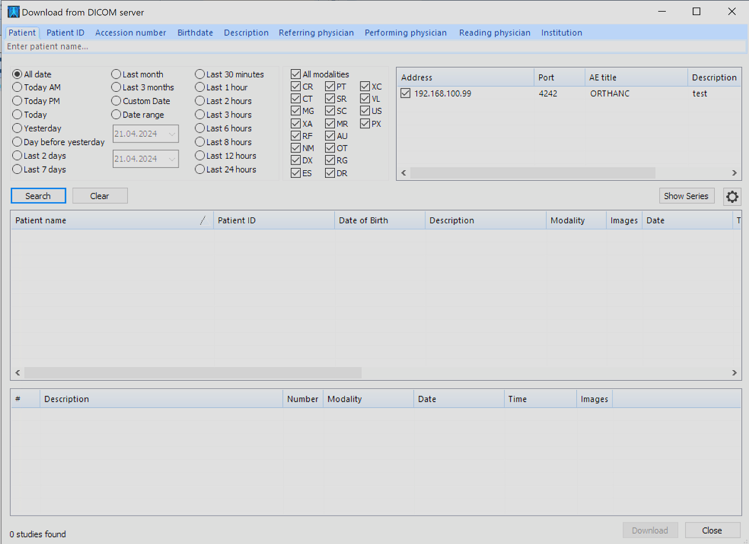The height and width of the screenshot is (544, 749).
Task: Click series table Time column header
Action: point(540,399)
